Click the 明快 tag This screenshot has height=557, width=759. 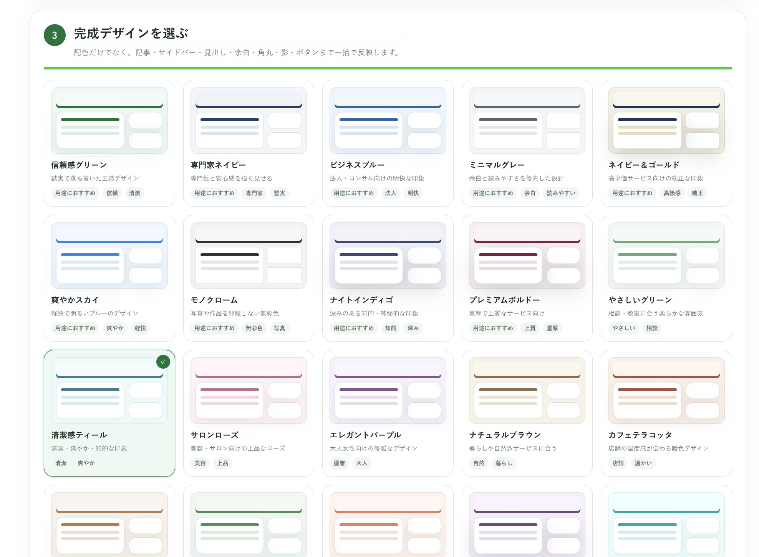[413, 193]
